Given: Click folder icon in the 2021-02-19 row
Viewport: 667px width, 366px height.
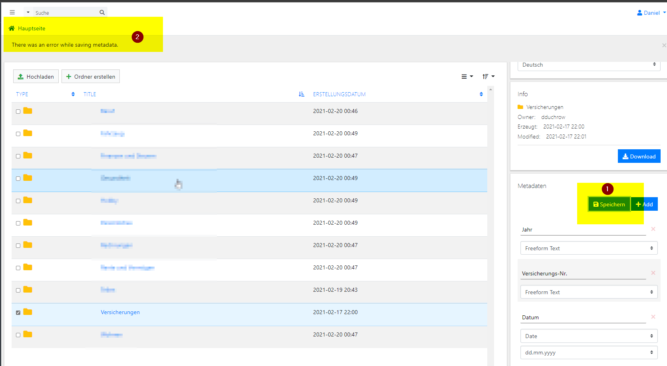Looking at the screenshot, I should pyautogui.click(x=28, y=289).
